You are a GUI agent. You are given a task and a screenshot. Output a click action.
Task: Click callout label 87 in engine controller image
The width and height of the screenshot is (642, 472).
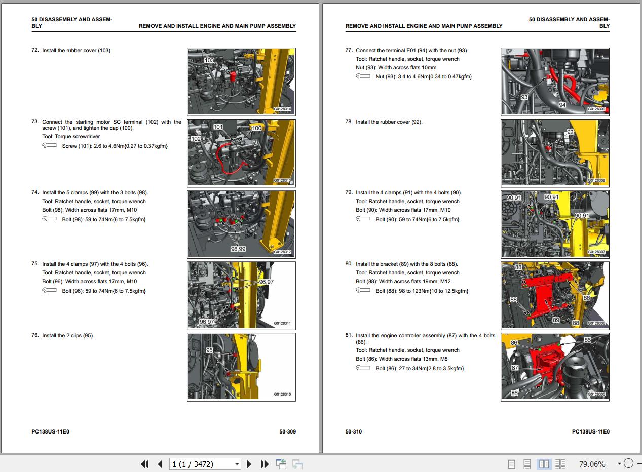[515, 368]
